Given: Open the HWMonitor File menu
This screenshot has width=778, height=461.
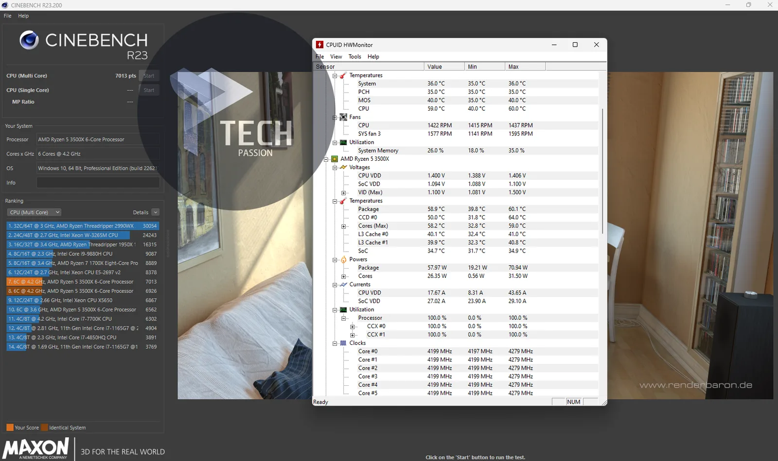Looking at the screenshot, I should point(319,56).
